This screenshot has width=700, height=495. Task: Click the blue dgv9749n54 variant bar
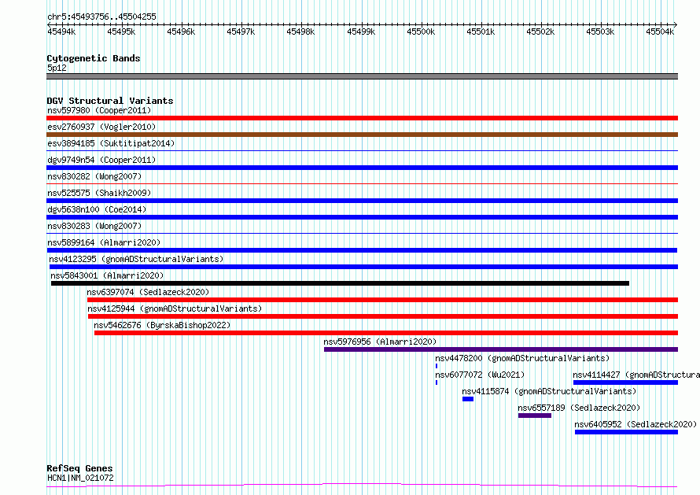362,168
